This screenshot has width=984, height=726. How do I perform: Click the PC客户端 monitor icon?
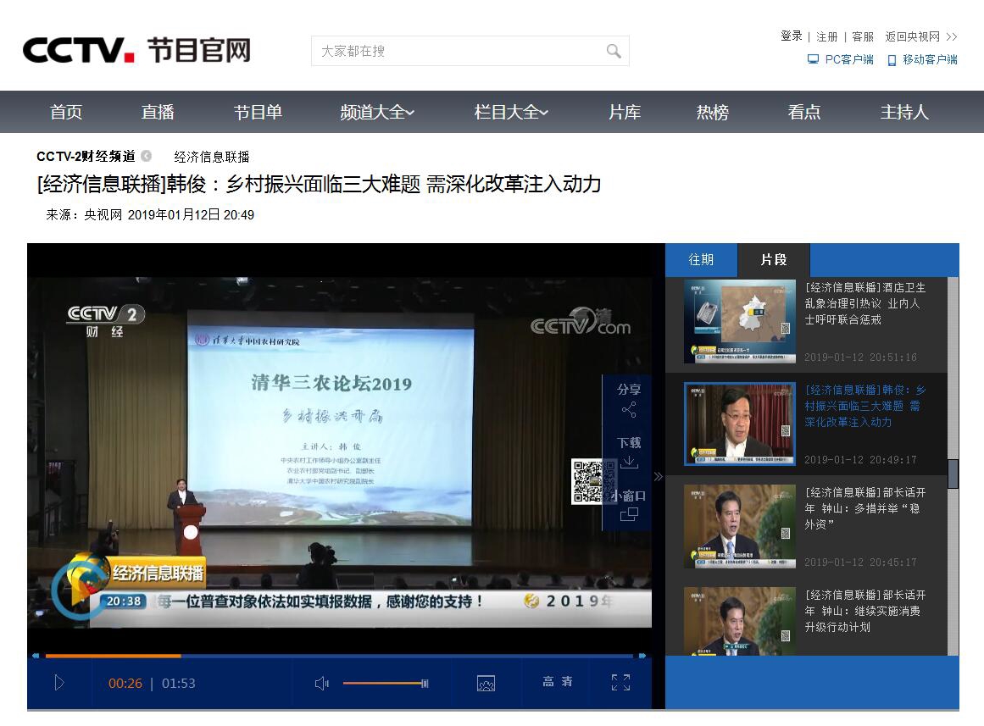tap(813, 59)
